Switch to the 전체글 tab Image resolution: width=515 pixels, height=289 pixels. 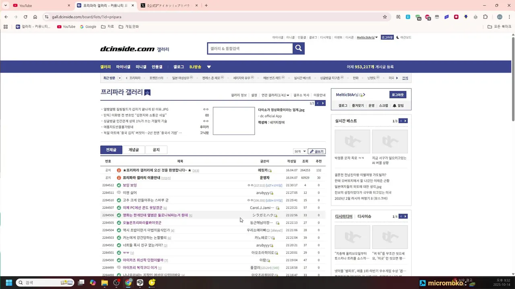pos(111,150)
